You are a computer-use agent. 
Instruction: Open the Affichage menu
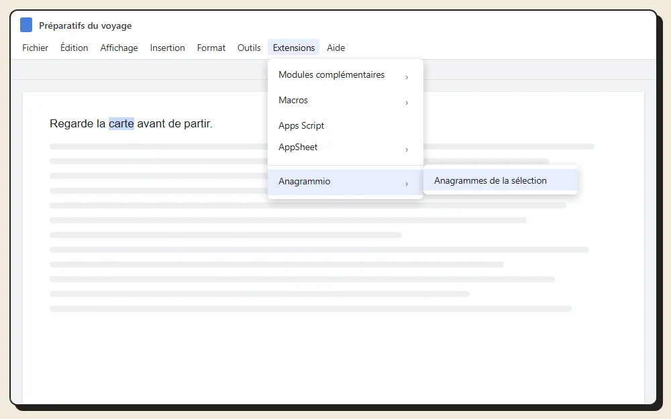[x=119, y=48]
